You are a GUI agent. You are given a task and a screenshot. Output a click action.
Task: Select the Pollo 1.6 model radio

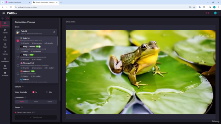[18, 41]
